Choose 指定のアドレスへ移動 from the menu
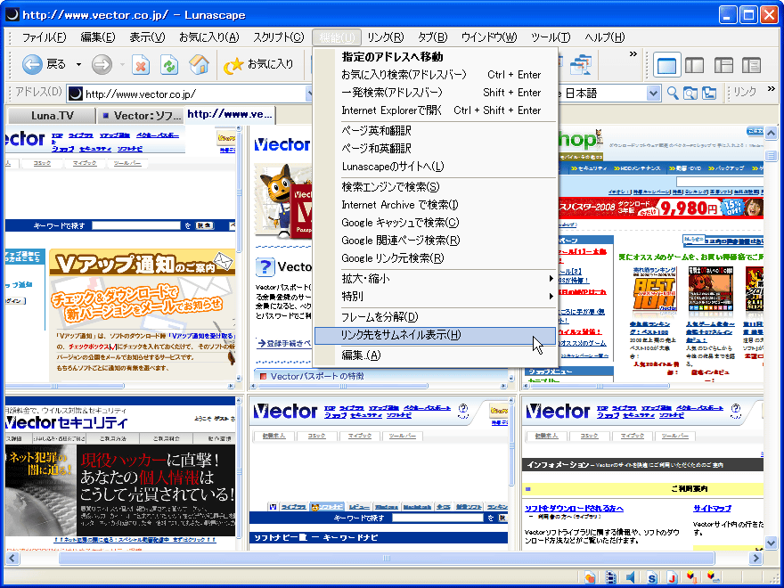The width and height of the screenshot is (784, 588). click(x=435, y=57)
